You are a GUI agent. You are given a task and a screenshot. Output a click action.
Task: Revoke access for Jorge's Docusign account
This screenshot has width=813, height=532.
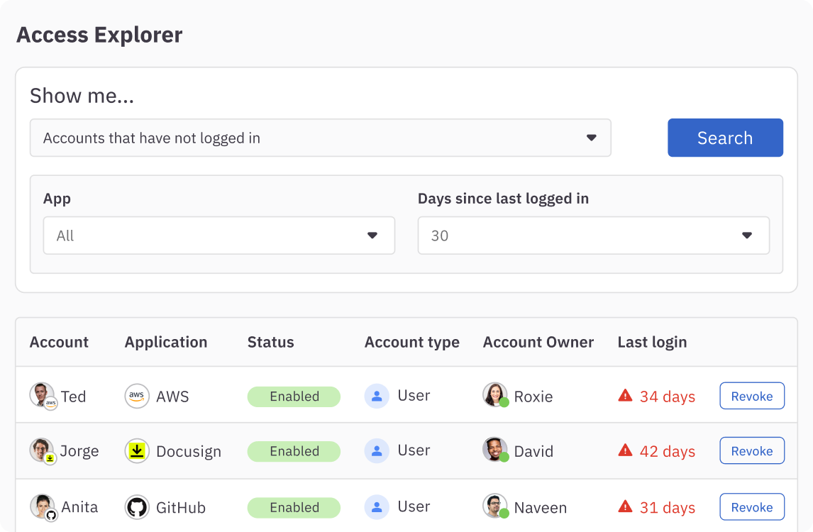coord(751,450)
